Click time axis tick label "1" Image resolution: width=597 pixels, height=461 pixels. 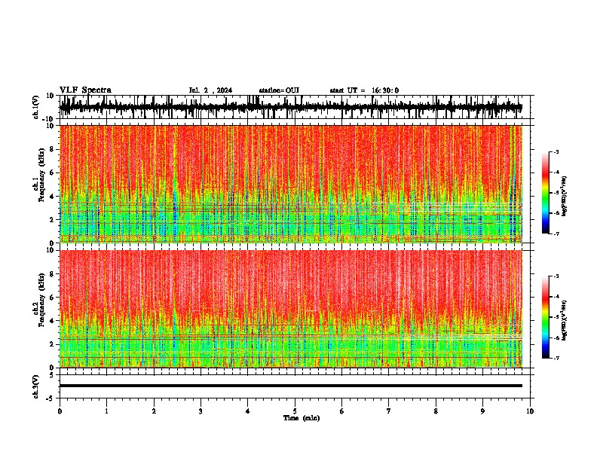point(106,411)
